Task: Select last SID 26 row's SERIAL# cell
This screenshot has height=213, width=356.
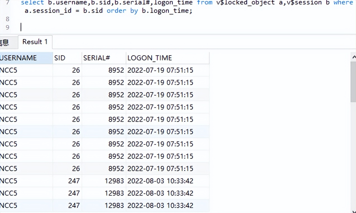Action: 104,169
